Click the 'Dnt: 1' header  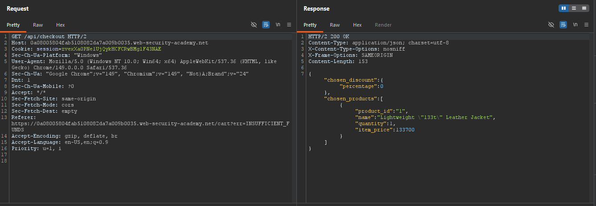[21, 80]
